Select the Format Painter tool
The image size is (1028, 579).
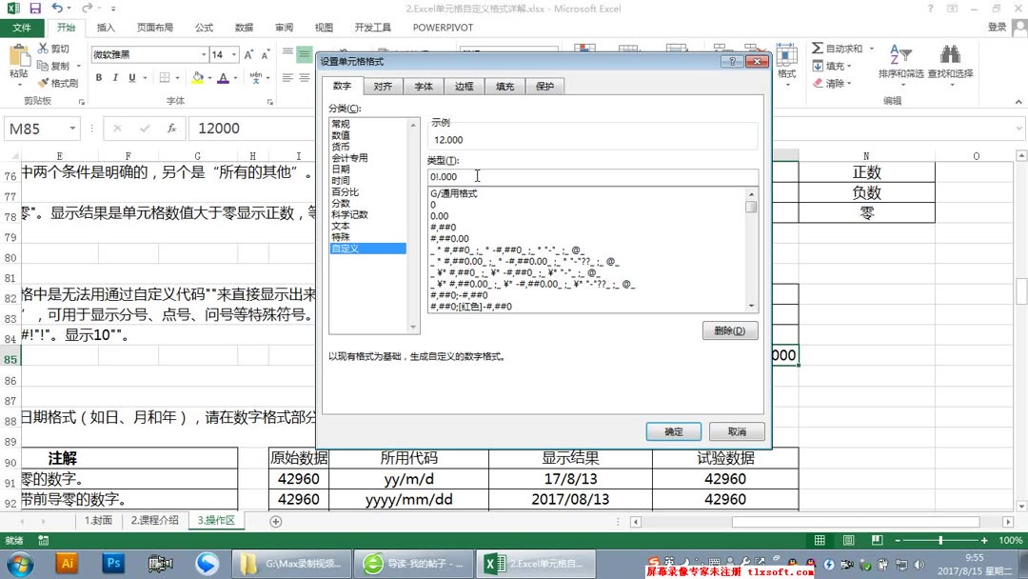click(44, 80)
